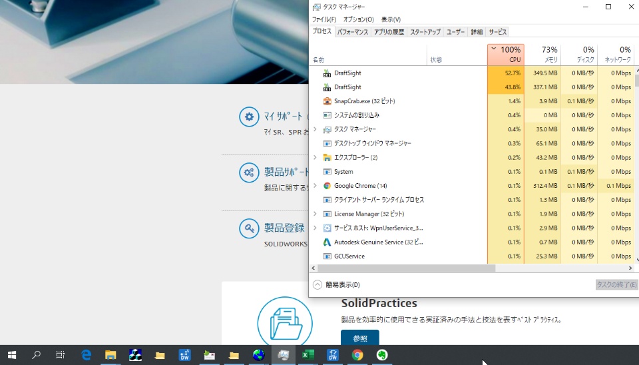639x365 pixels.
Task: Click the 製品登録 key icon on webpage
Action: (x=249, y=228)
